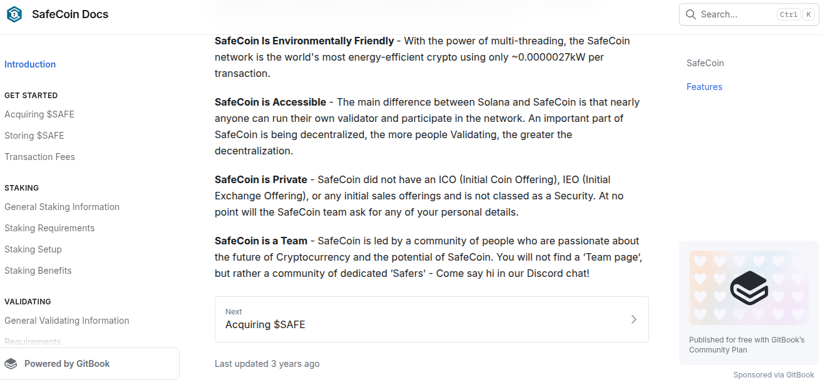823x390 pixels.
Task: Select Staking Benefits from the sidebar
Action: (38, 270)
